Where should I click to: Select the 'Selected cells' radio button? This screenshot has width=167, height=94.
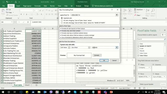click(62, 18)
